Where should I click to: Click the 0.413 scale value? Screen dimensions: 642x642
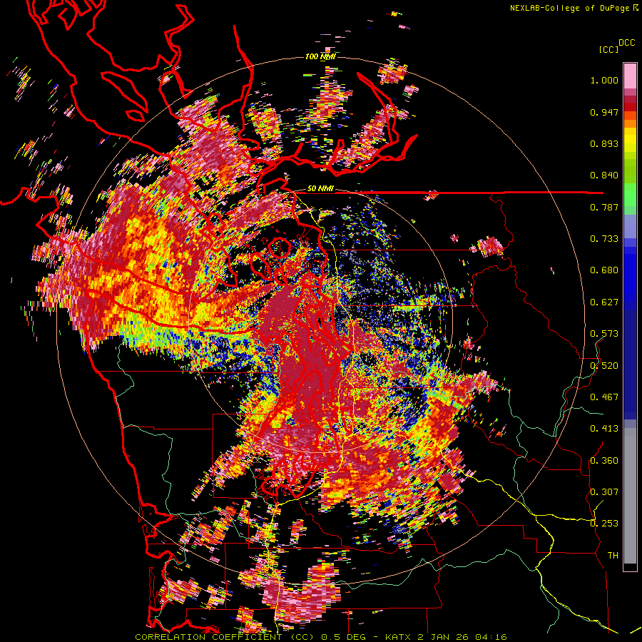click(604, 429)
